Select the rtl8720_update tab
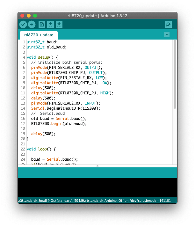The width and height of the screenshot is (195, 227). coord(39,35)
